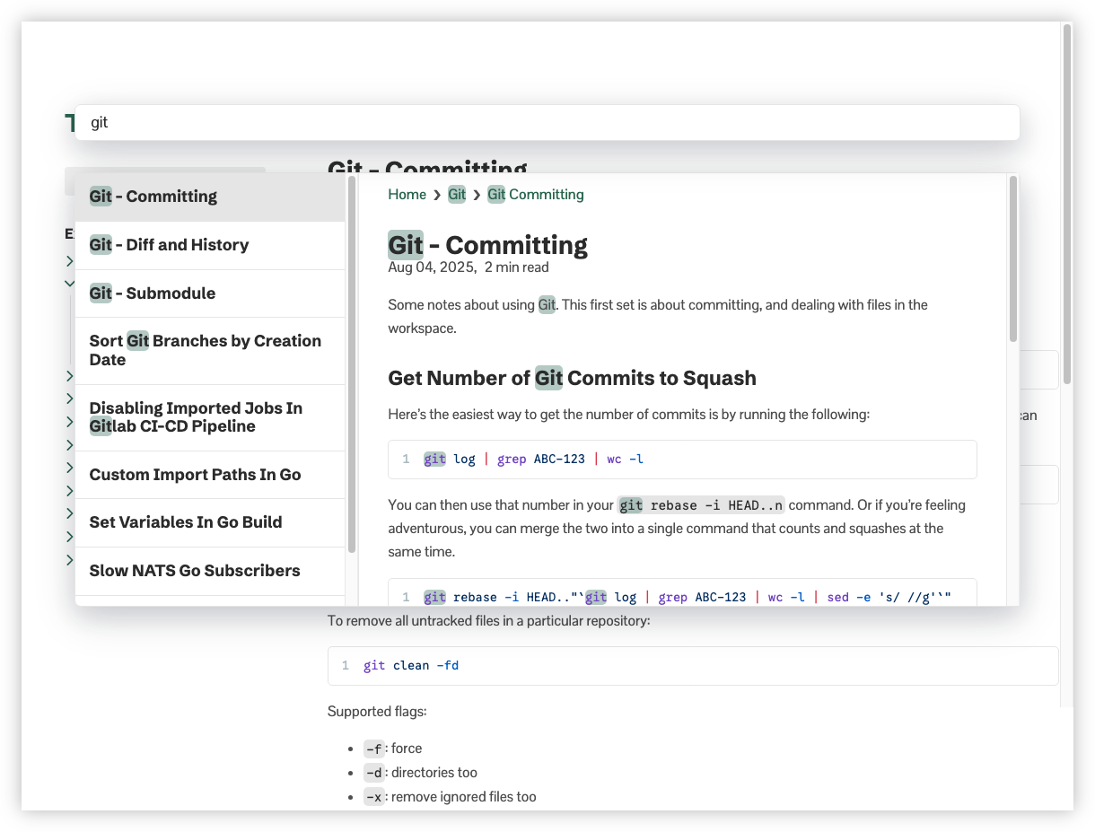The width and height of the screenshot is (1095, 832).
Task: Open "Set Variables In Go Build" result
Action: (x=210, y=522)
